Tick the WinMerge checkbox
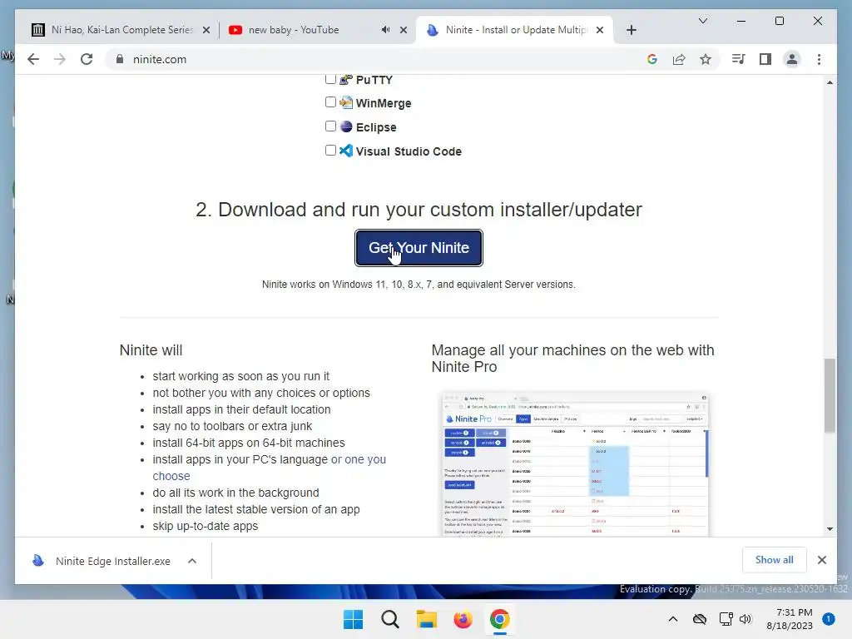Screen dimensions: 852x639 [x=330, y=102]
